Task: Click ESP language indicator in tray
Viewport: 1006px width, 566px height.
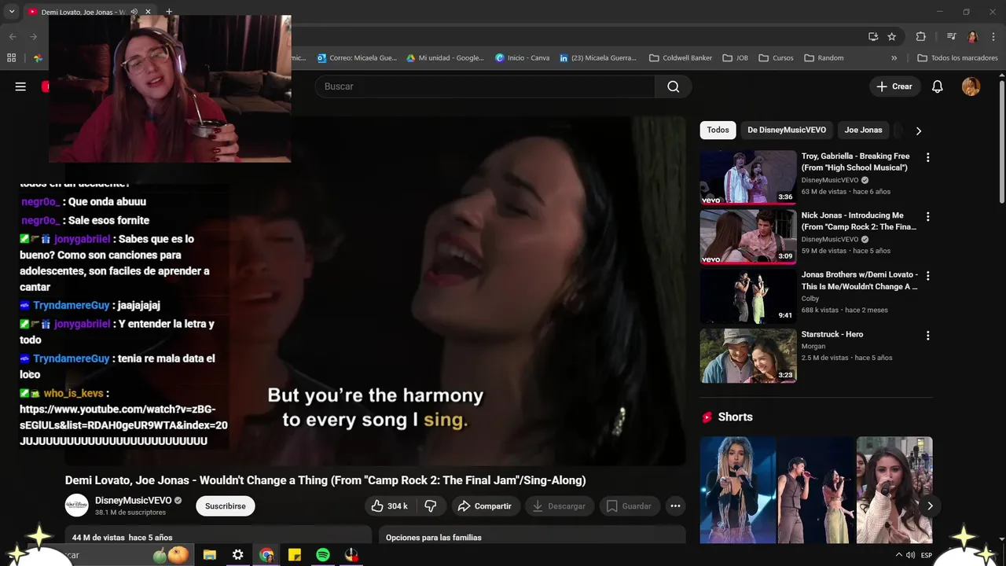Action: click(927, 555)
